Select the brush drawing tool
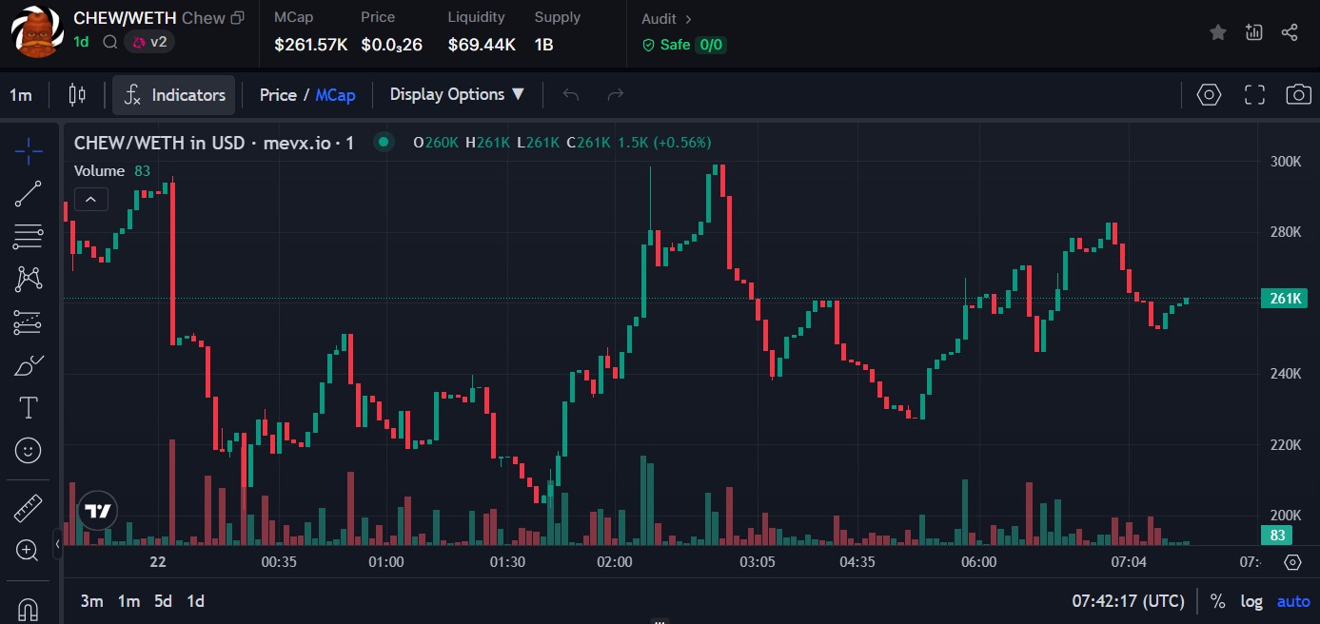Viewport: 1320px width, 624px height. [x=29, y=365]
